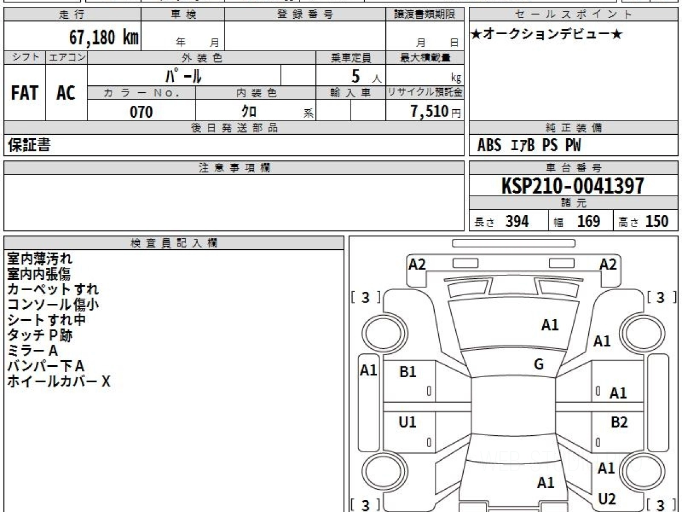Select the カーペットすれ note
The width and height of the screenshot is (682, 512).
pos(53,289)
